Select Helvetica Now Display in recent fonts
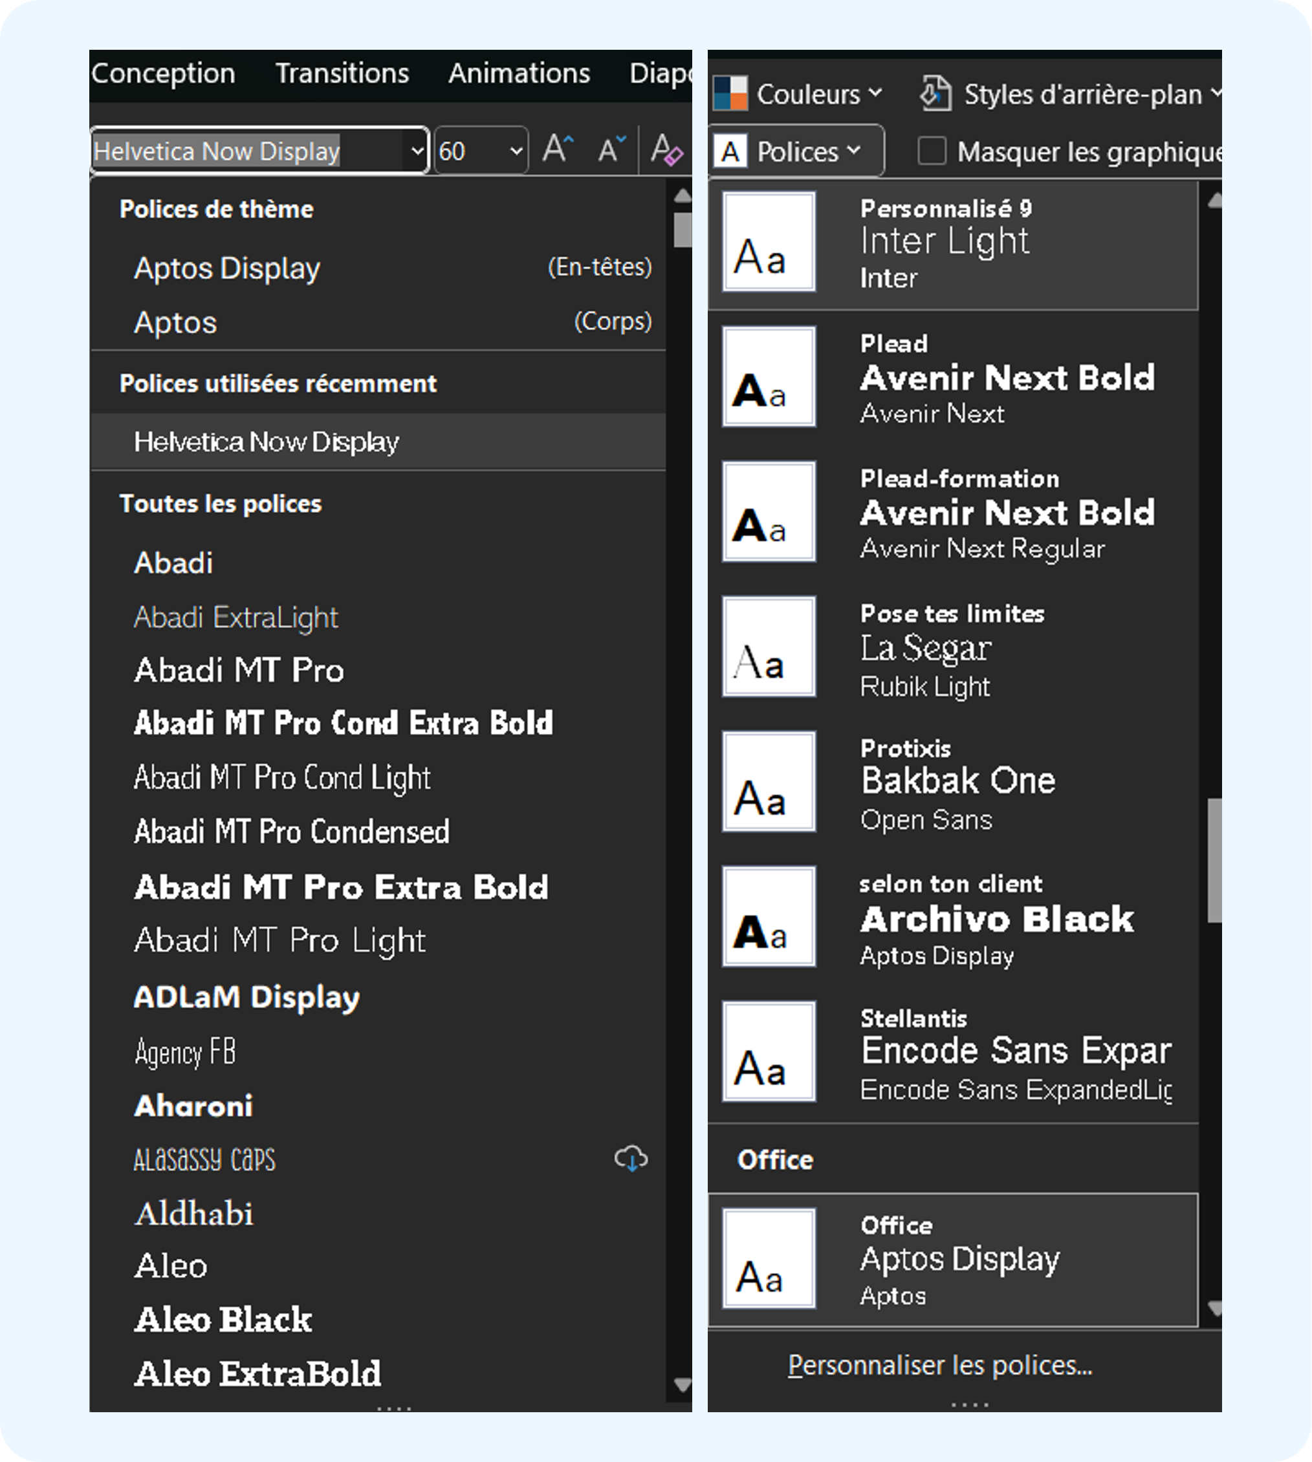This screenshot has width=1312, height=1462. pyautogui.click(x=266, y=442)
